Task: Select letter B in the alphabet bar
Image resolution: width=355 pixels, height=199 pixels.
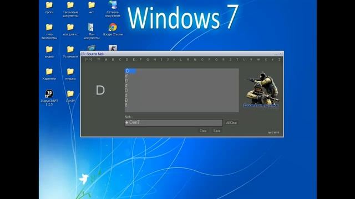Action: point(113,60)
